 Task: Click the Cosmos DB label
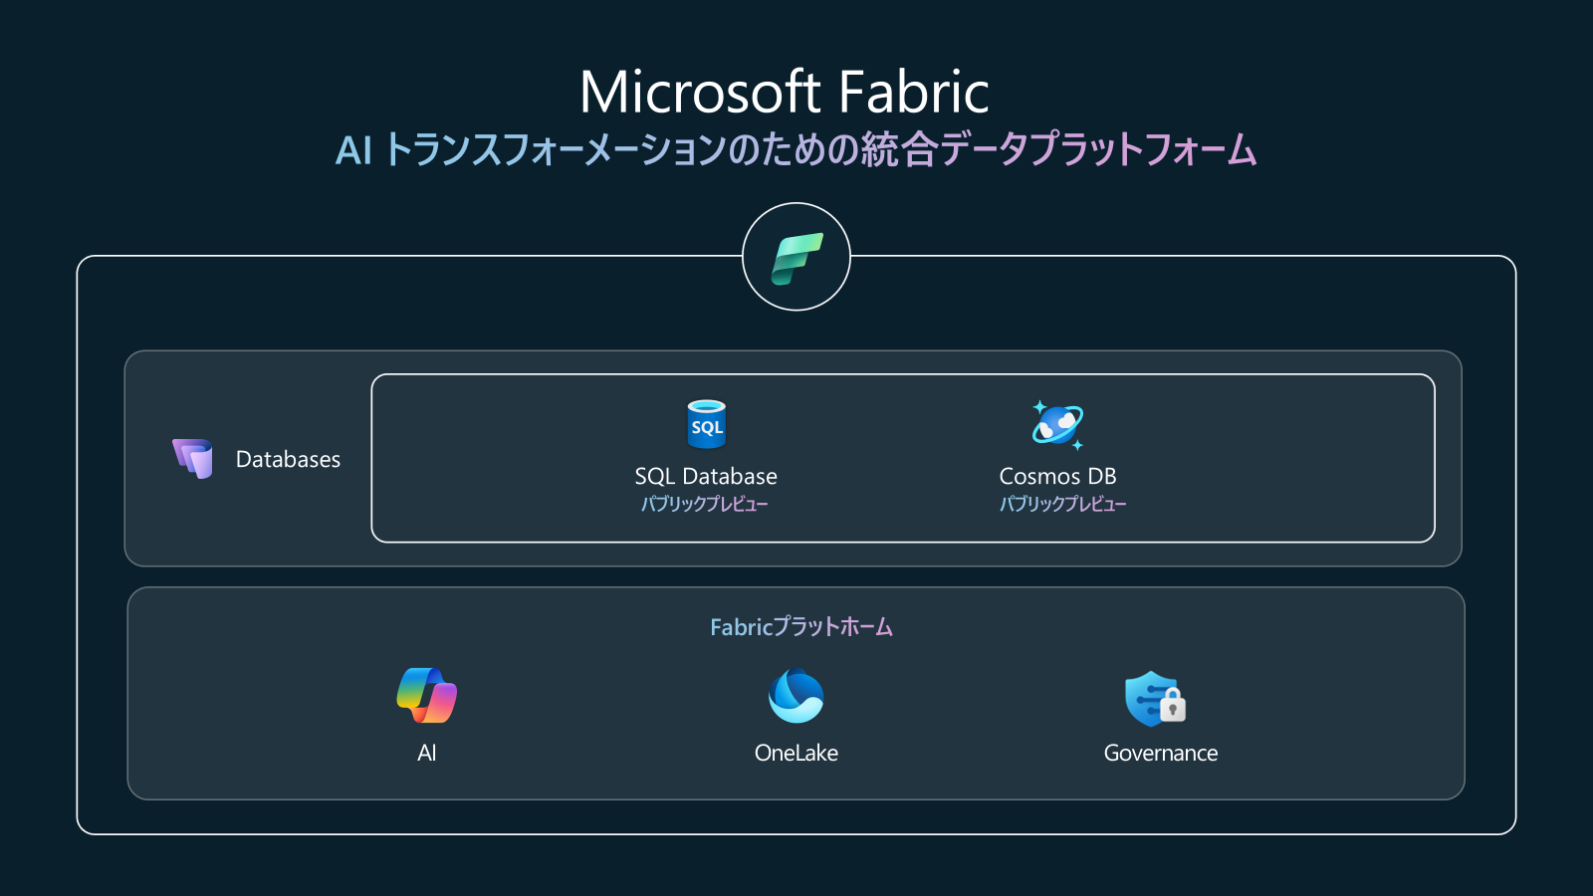click(x=1057, y=476)
